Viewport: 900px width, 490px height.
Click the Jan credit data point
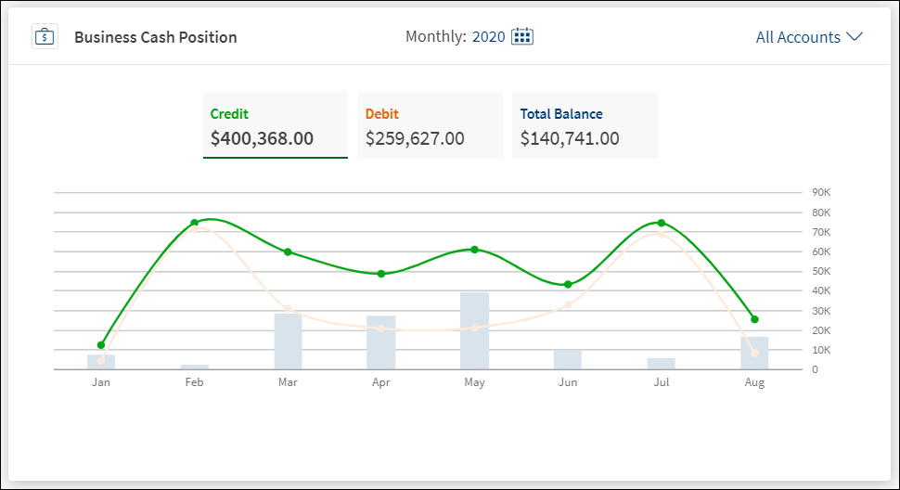(101, 345)
